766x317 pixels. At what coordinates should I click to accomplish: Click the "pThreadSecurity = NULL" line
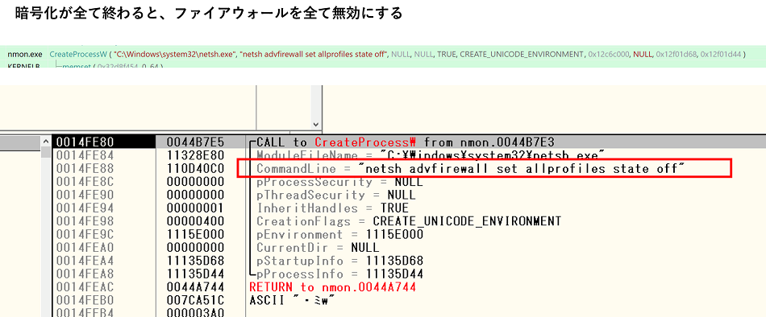(336, 195)
